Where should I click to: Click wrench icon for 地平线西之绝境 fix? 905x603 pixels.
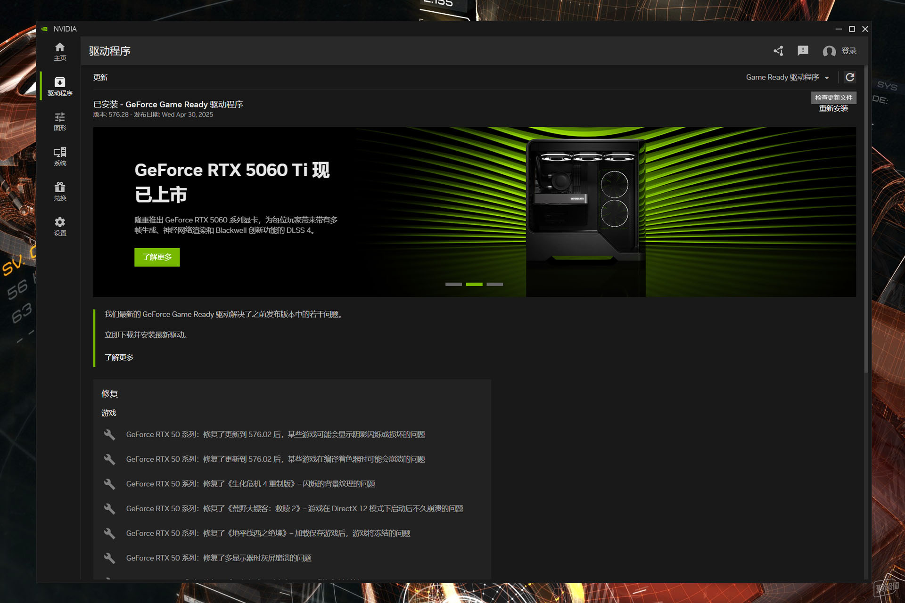(x=109, y=533)
